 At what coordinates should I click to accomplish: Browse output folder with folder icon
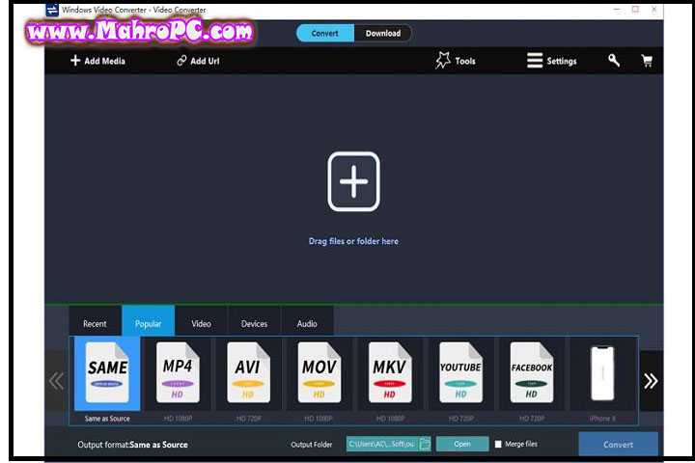click(x=425, y=444)
